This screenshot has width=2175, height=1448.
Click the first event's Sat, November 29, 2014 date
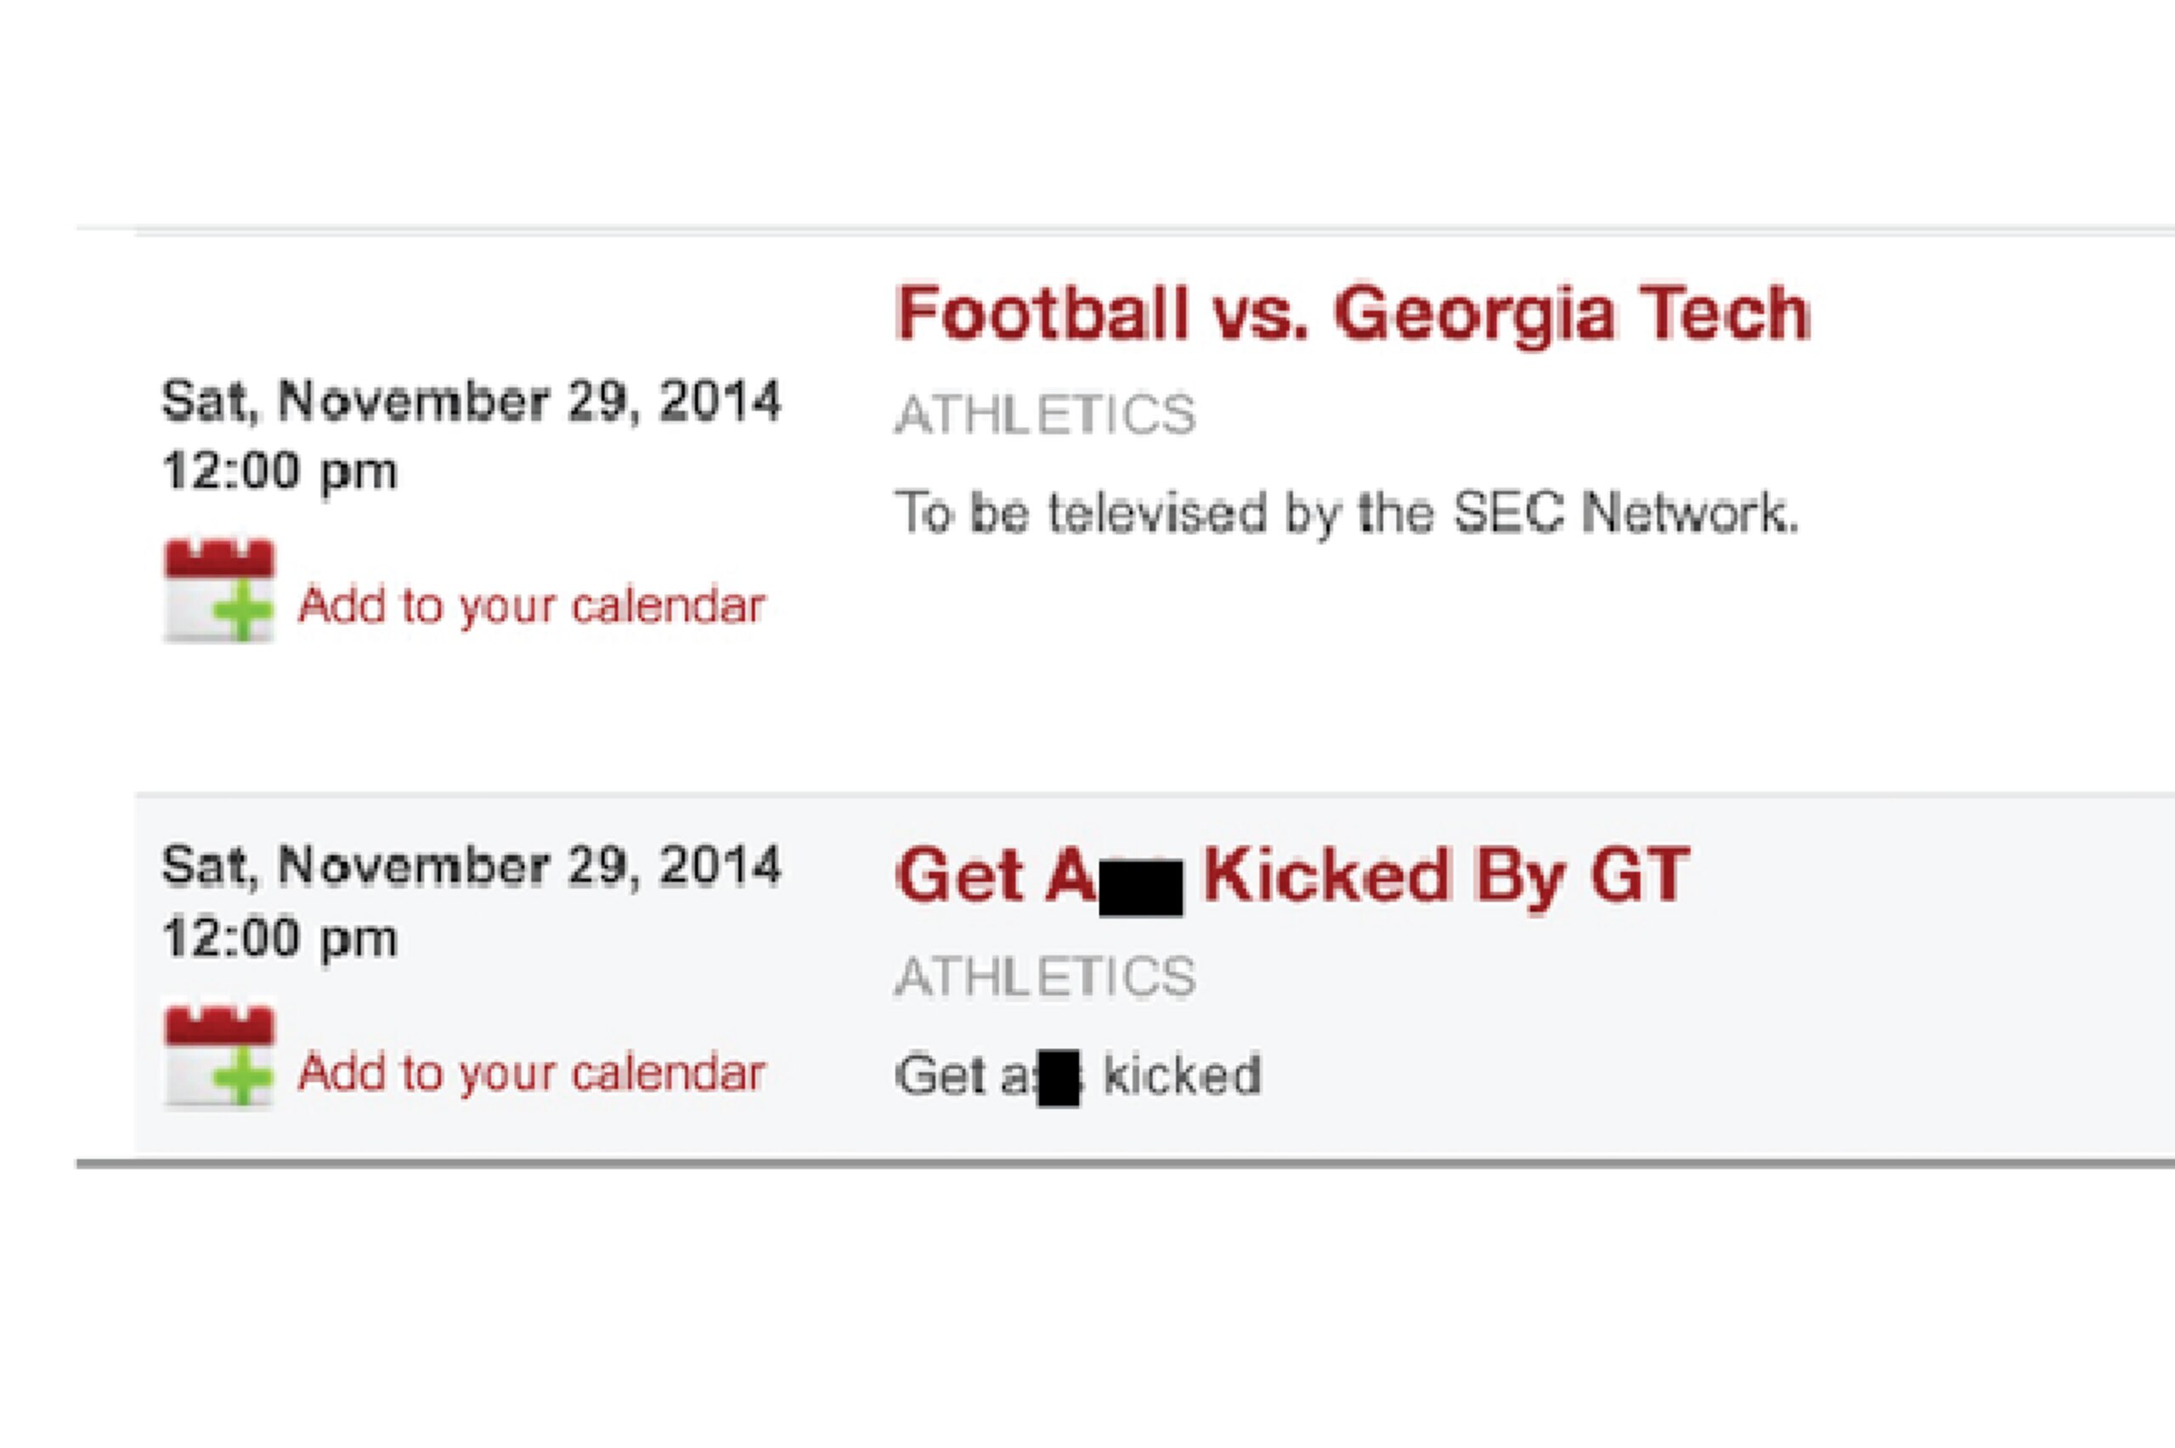tap(472, 402)
